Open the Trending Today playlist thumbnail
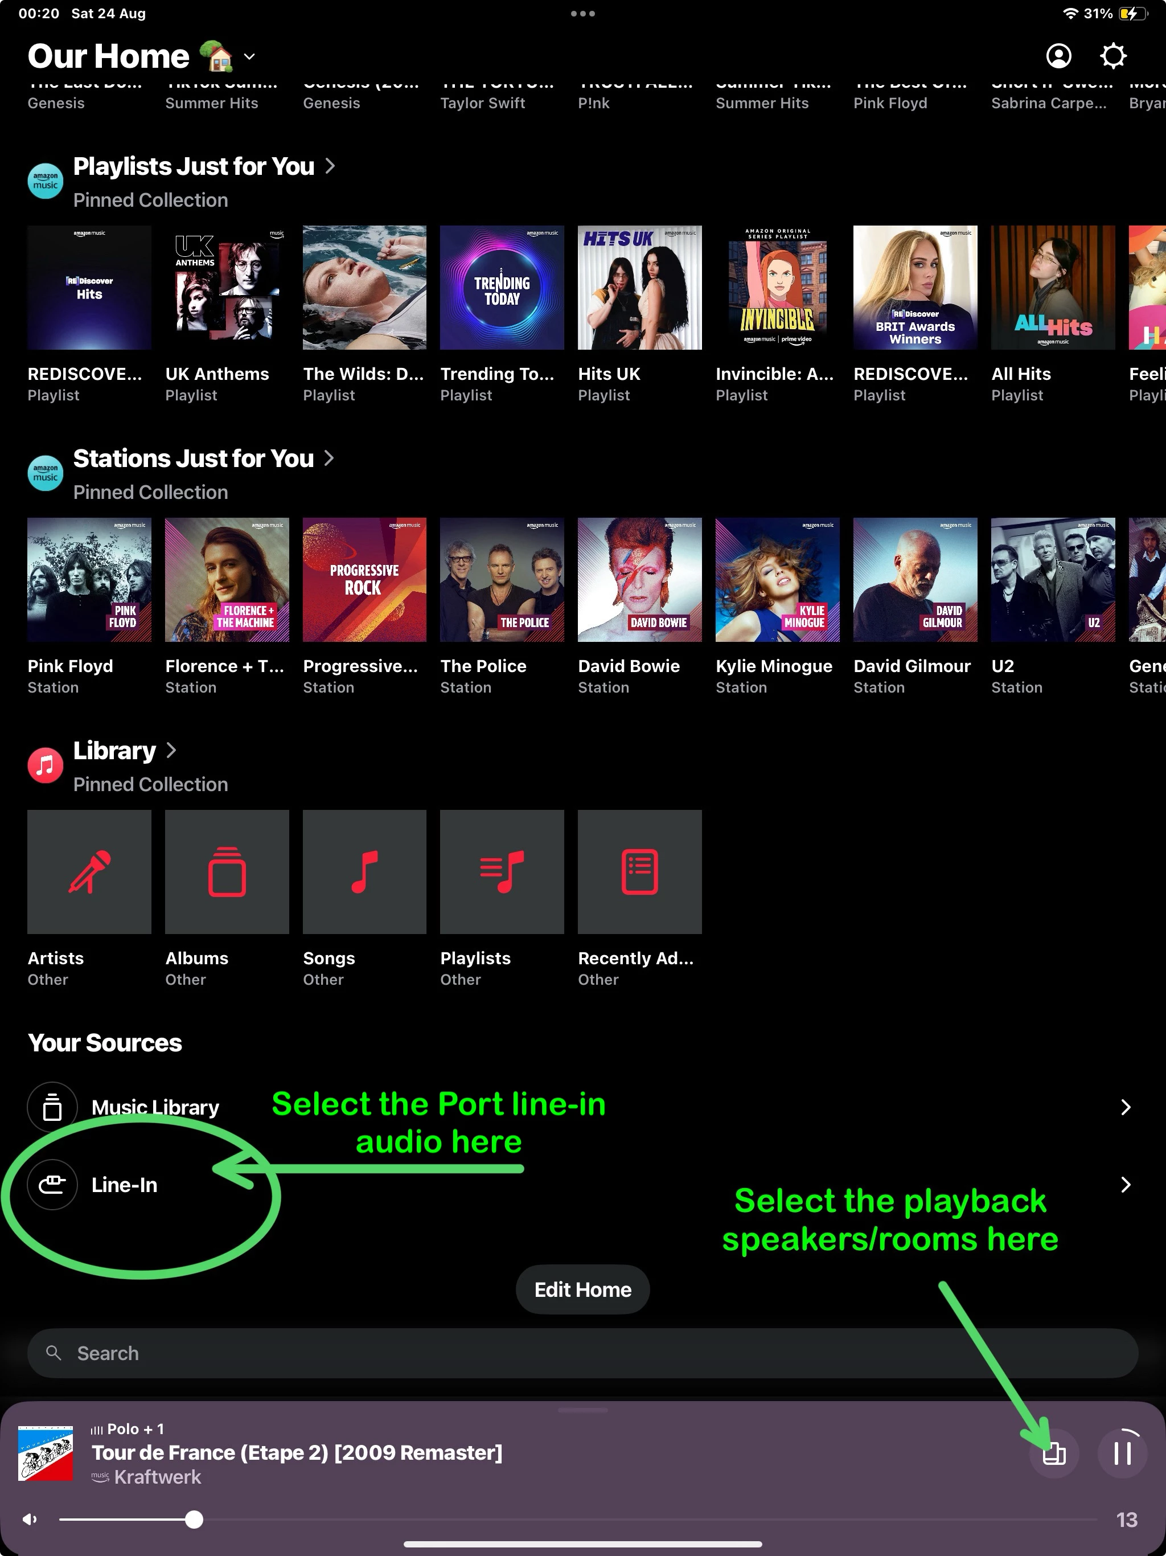This screenshot has height=1556, width=1166. click(x=502, y=288)
